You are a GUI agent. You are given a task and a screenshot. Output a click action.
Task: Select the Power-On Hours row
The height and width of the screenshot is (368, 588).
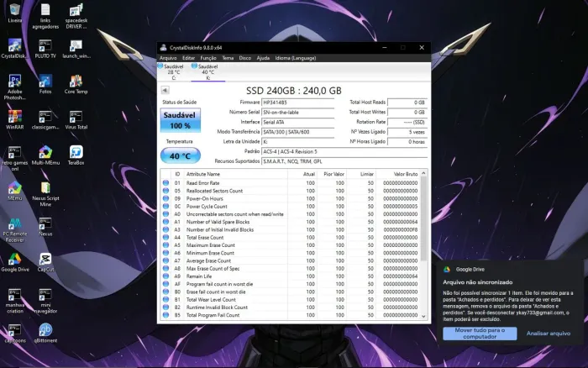291,198
